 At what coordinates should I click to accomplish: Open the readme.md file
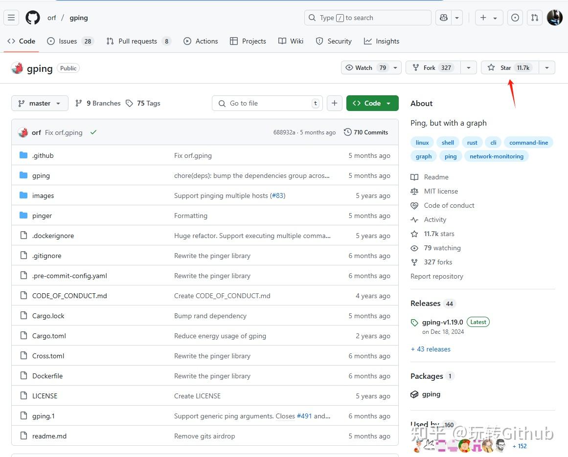[49, 436]
